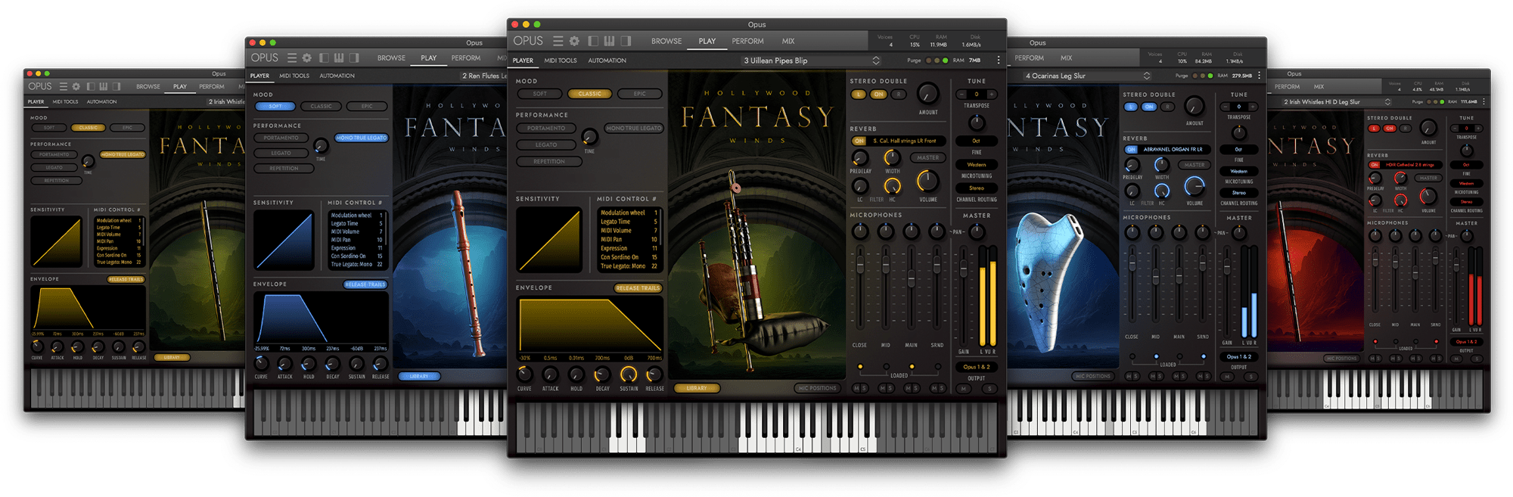Open the AUTOMATION tab in the center window
The image size is (1513, 497).
coord(607,61)
